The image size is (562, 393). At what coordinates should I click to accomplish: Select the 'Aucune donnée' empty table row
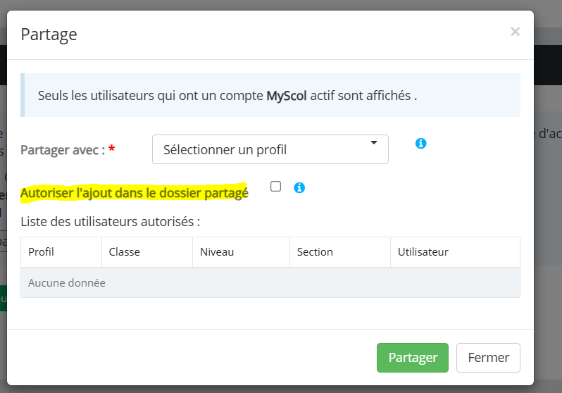point(270,283)
